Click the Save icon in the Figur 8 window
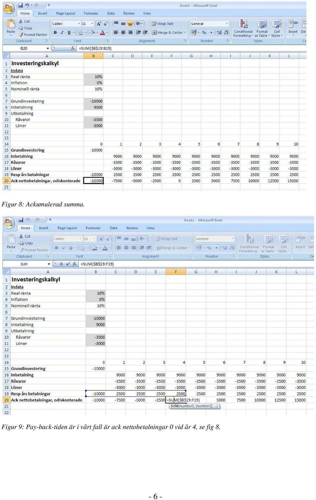 pos(20,5)
